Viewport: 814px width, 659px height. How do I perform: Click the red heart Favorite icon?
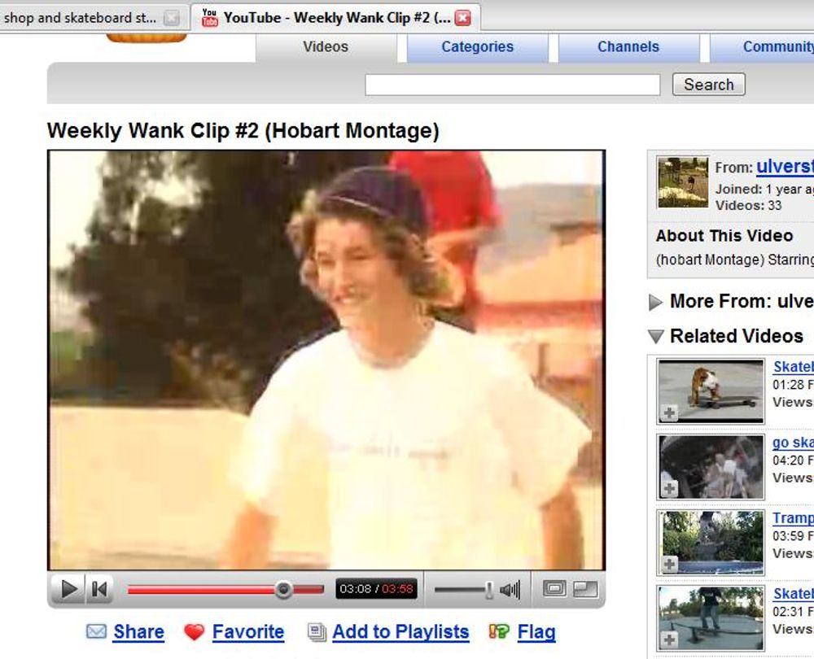point(195,632)
